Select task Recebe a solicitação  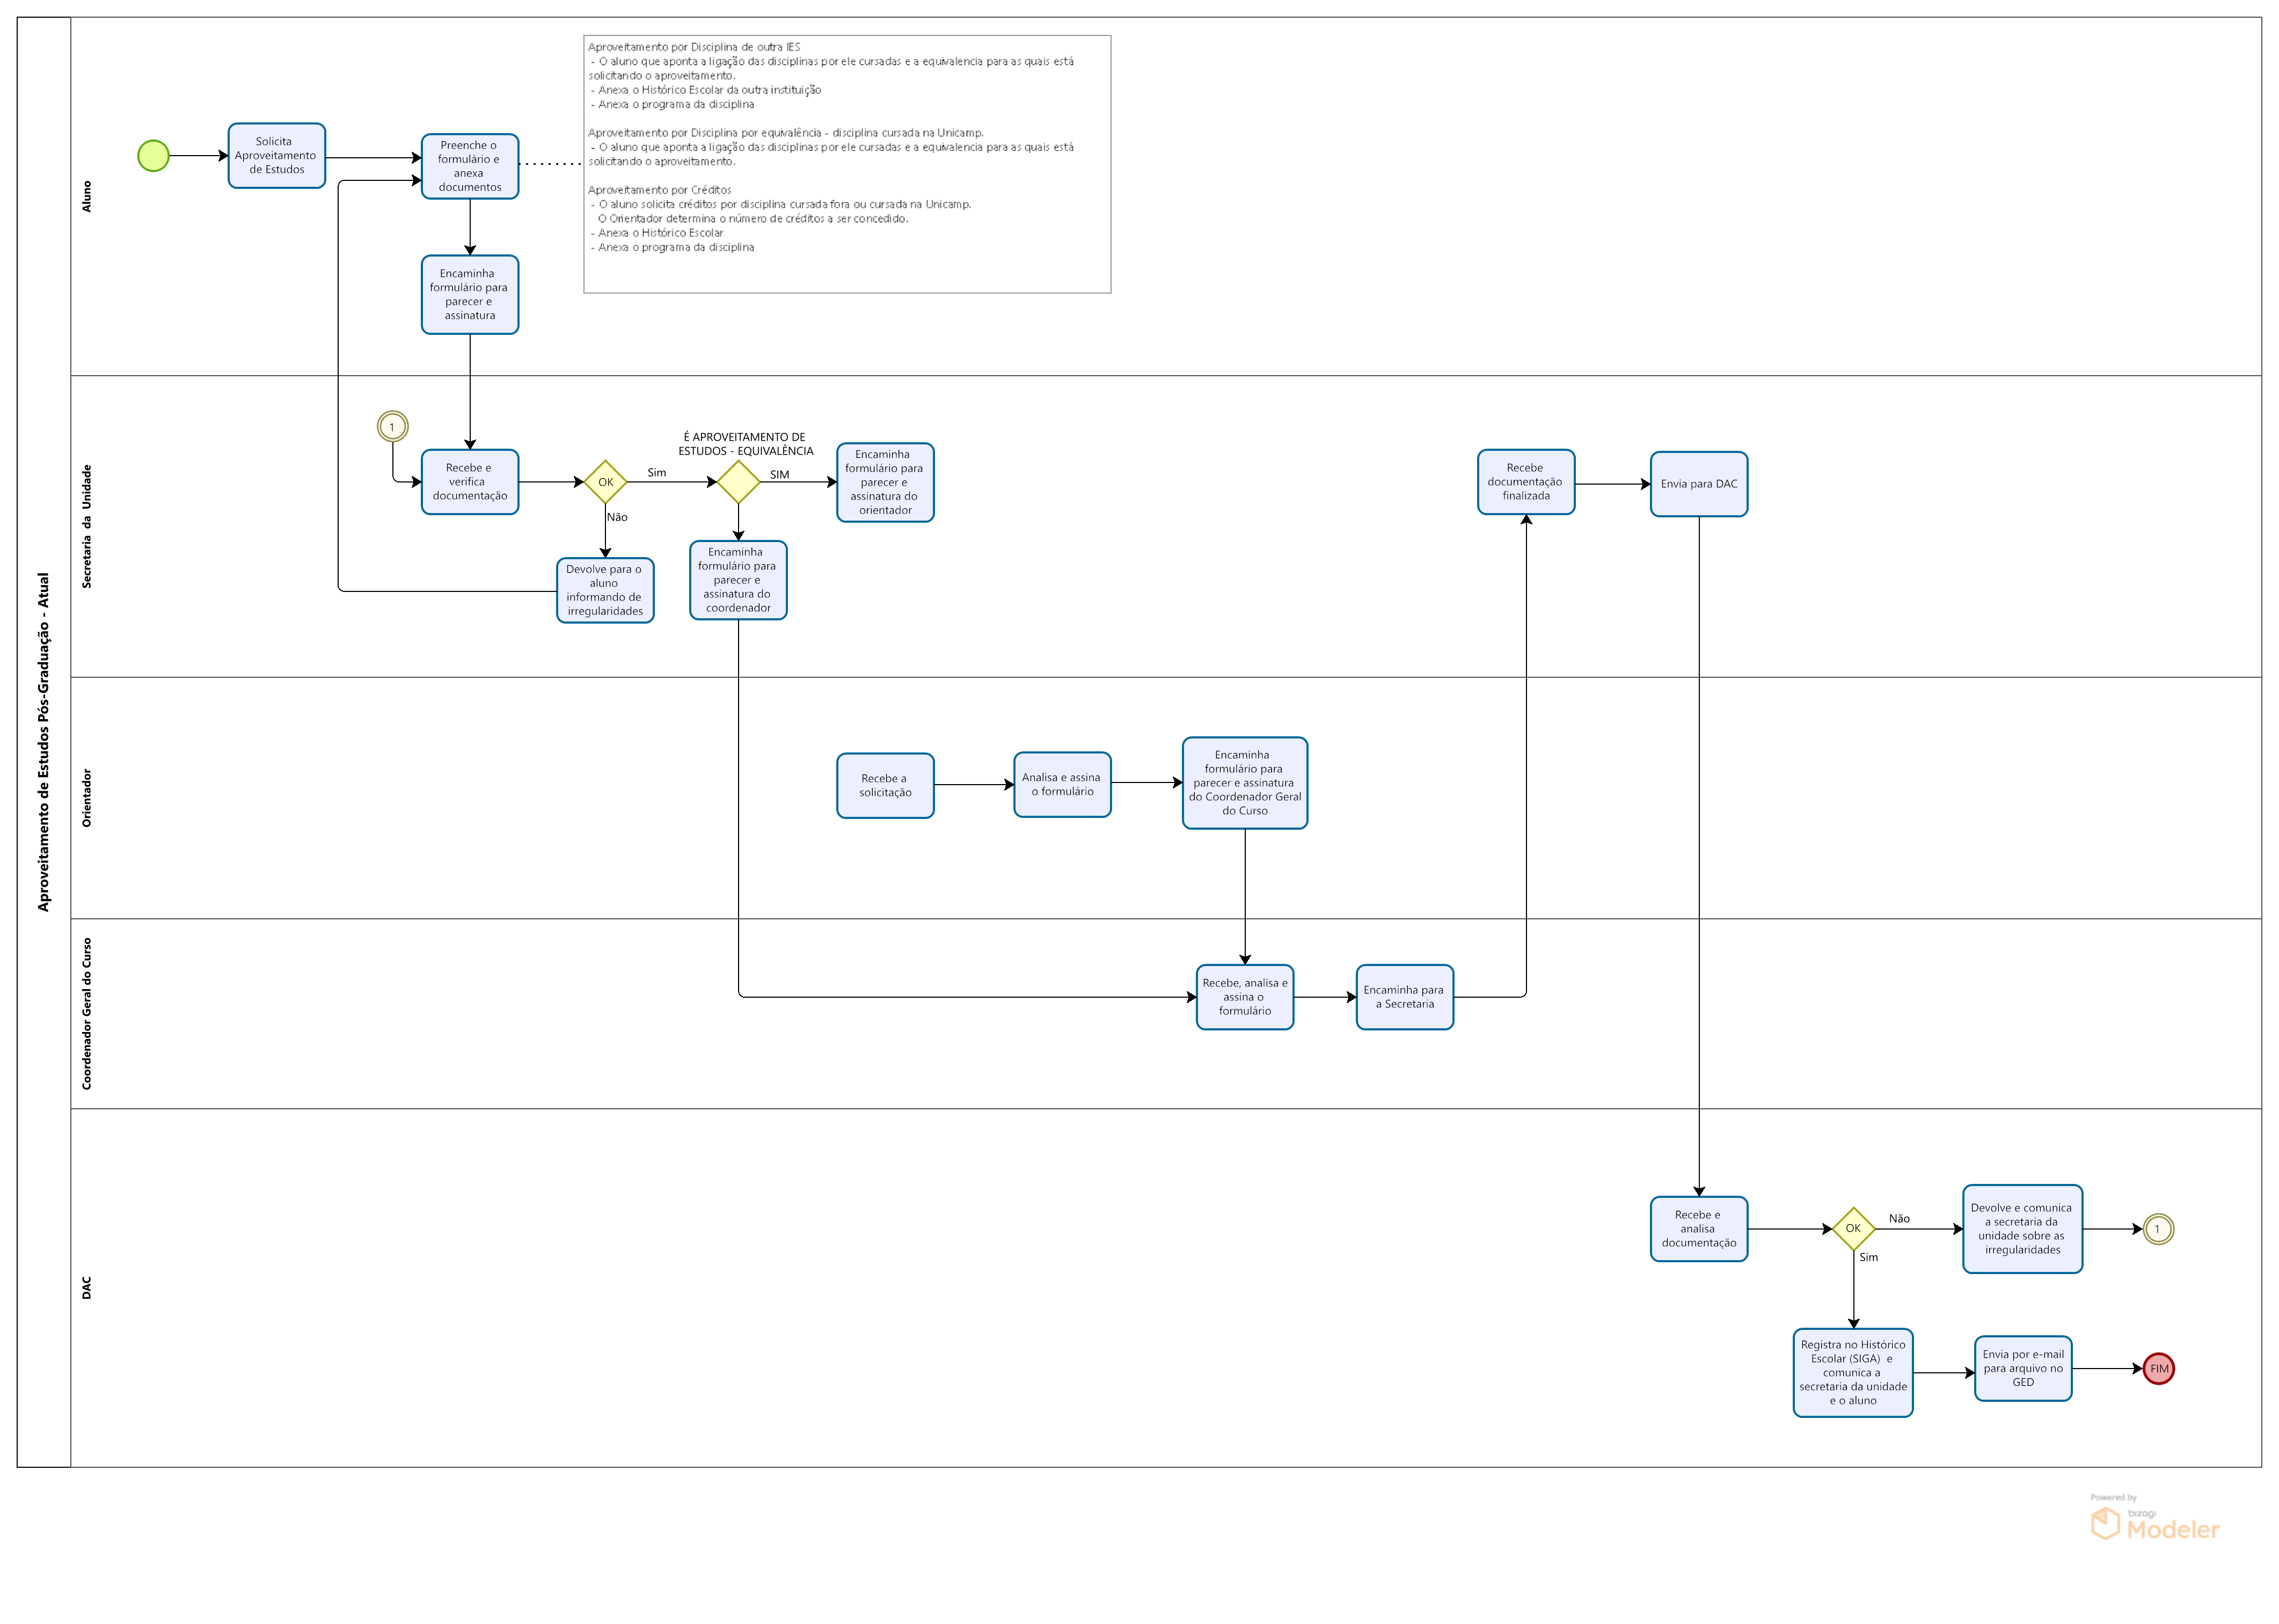(885, 786)
